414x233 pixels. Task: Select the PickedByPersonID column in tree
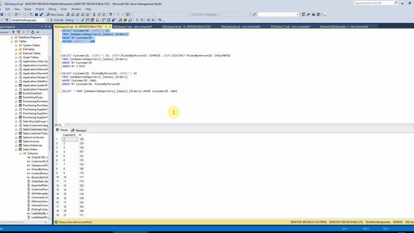(x=39, y=170)
